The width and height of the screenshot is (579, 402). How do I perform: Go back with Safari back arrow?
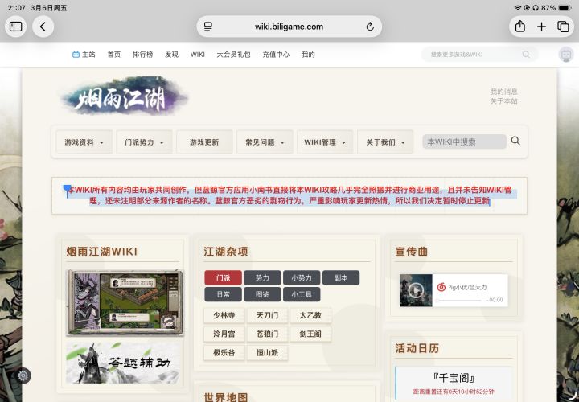coord(43,27)
